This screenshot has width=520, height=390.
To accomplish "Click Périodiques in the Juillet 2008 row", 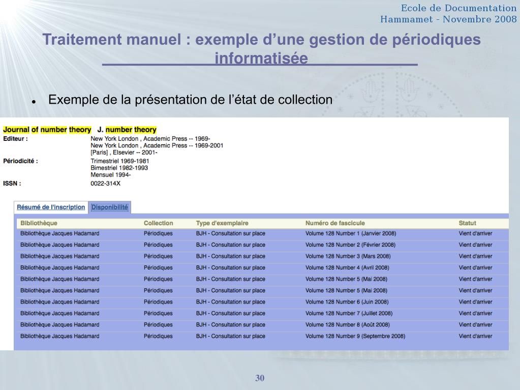I will 158,313.
